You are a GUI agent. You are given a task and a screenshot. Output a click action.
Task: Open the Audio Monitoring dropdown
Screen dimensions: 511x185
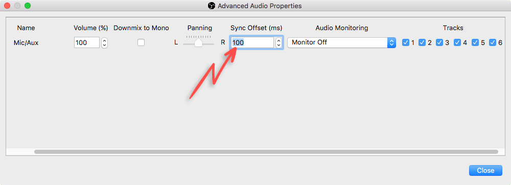point(341,42)
